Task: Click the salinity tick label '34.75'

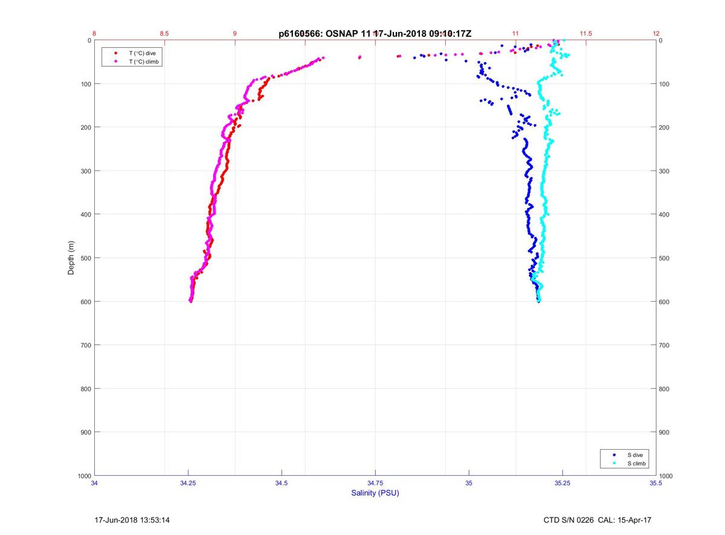Action: coord(375,483)
